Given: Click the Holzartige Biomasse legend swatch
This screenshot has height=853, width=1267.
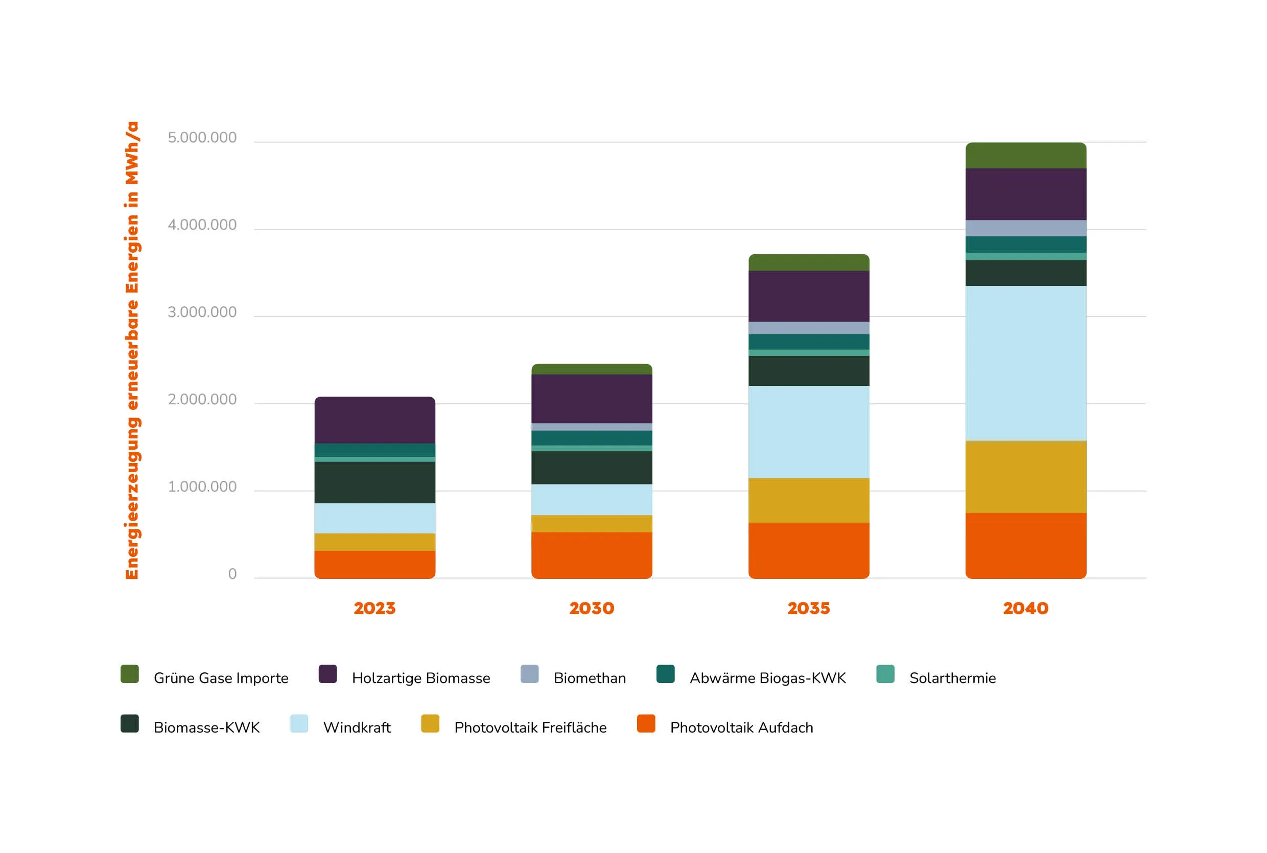Looking at the screenshot, I should tap(327, 673).
